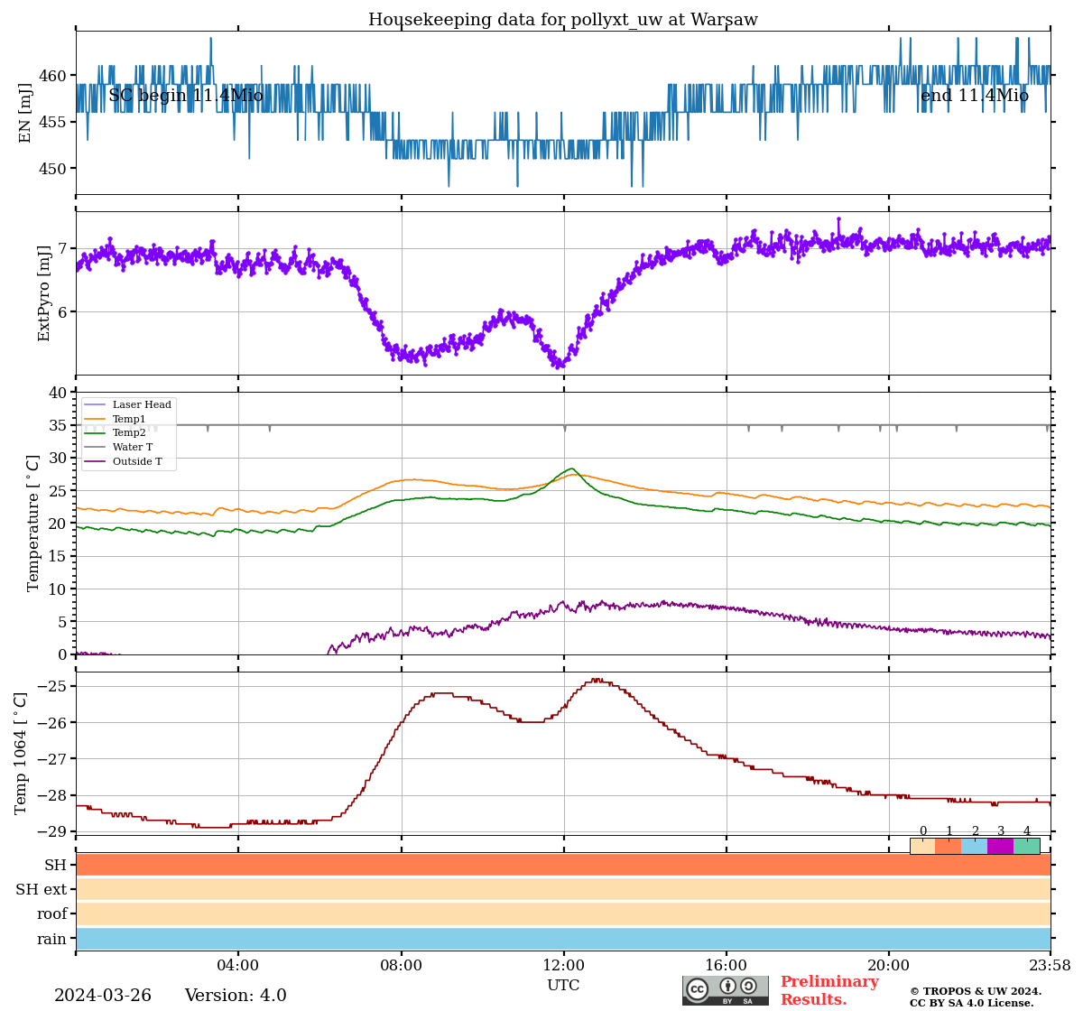Viewport: 1083px width, 1011px height.
Task: Click the '12:00' time axis tick label
Action: 563,966
